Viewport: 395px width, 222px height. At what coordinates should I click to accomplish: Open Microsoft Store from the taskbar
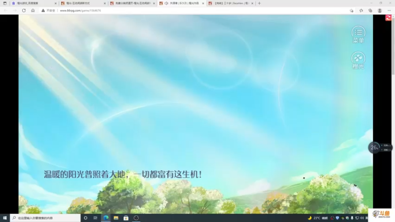[x=126, y=218]
